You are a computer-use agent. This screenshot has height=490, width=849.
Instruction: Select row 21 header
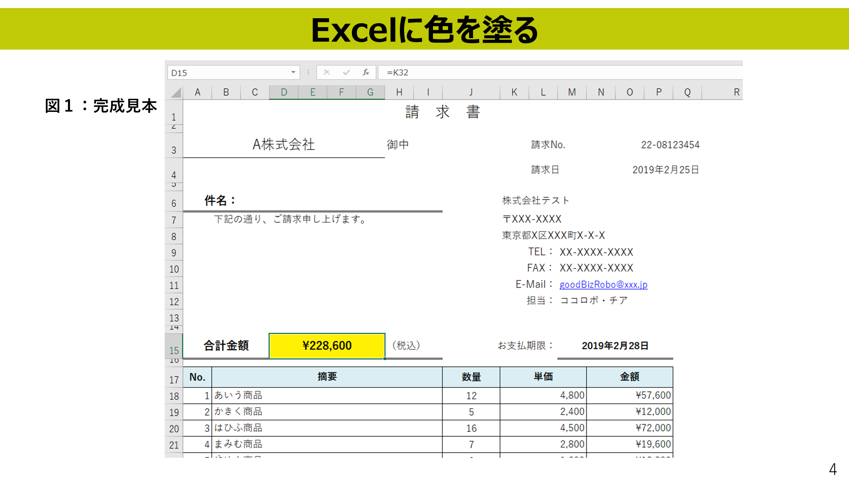point(174,445)
